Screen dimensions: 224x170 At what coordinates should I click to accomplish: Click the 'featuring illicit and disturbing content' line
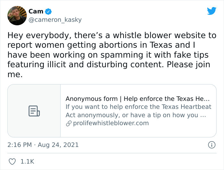[109, 65]
